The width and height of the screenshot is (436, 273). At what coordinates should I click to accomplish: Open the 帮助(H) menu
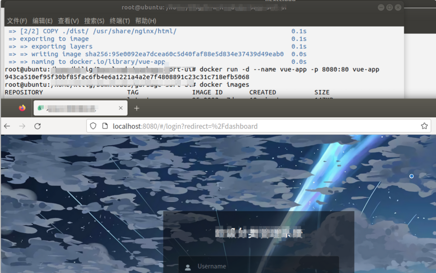[146, 21]
